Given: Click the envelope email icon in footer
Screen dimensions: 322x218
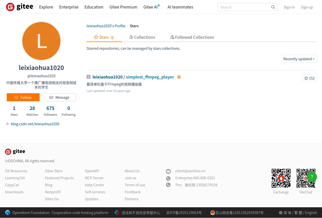Looking at the screenshot, I should pos(168,171).
